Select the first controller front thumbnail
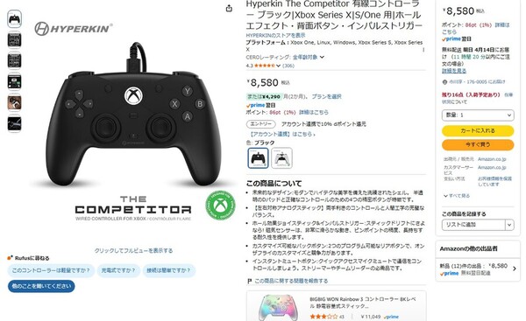The width and height of the screenshot is (526, 321). point(14,18)
